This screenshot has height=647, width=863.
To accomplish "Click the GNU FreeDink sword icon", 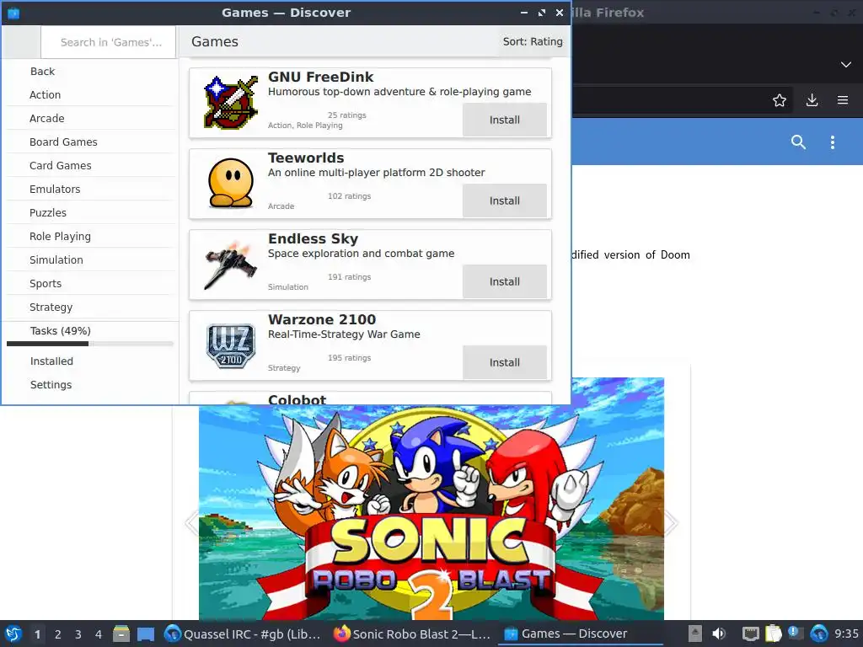I will pos(231,102).
